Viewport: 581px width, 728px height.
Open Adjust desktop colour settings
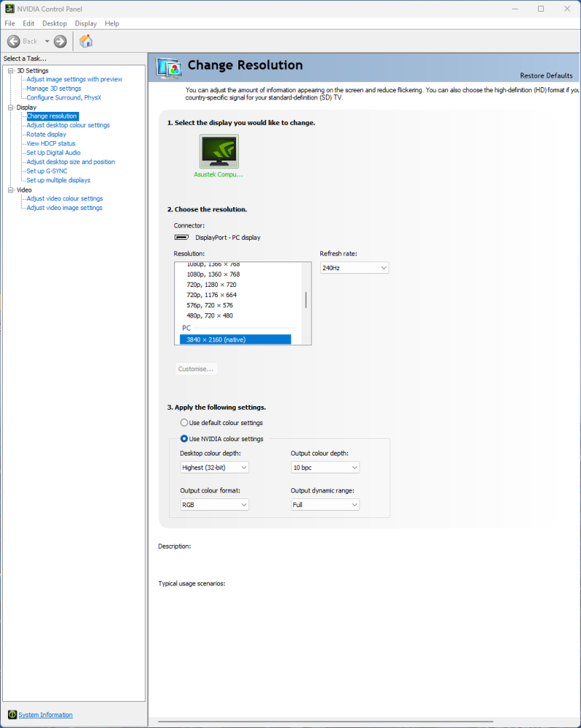[x=68, y=125]
